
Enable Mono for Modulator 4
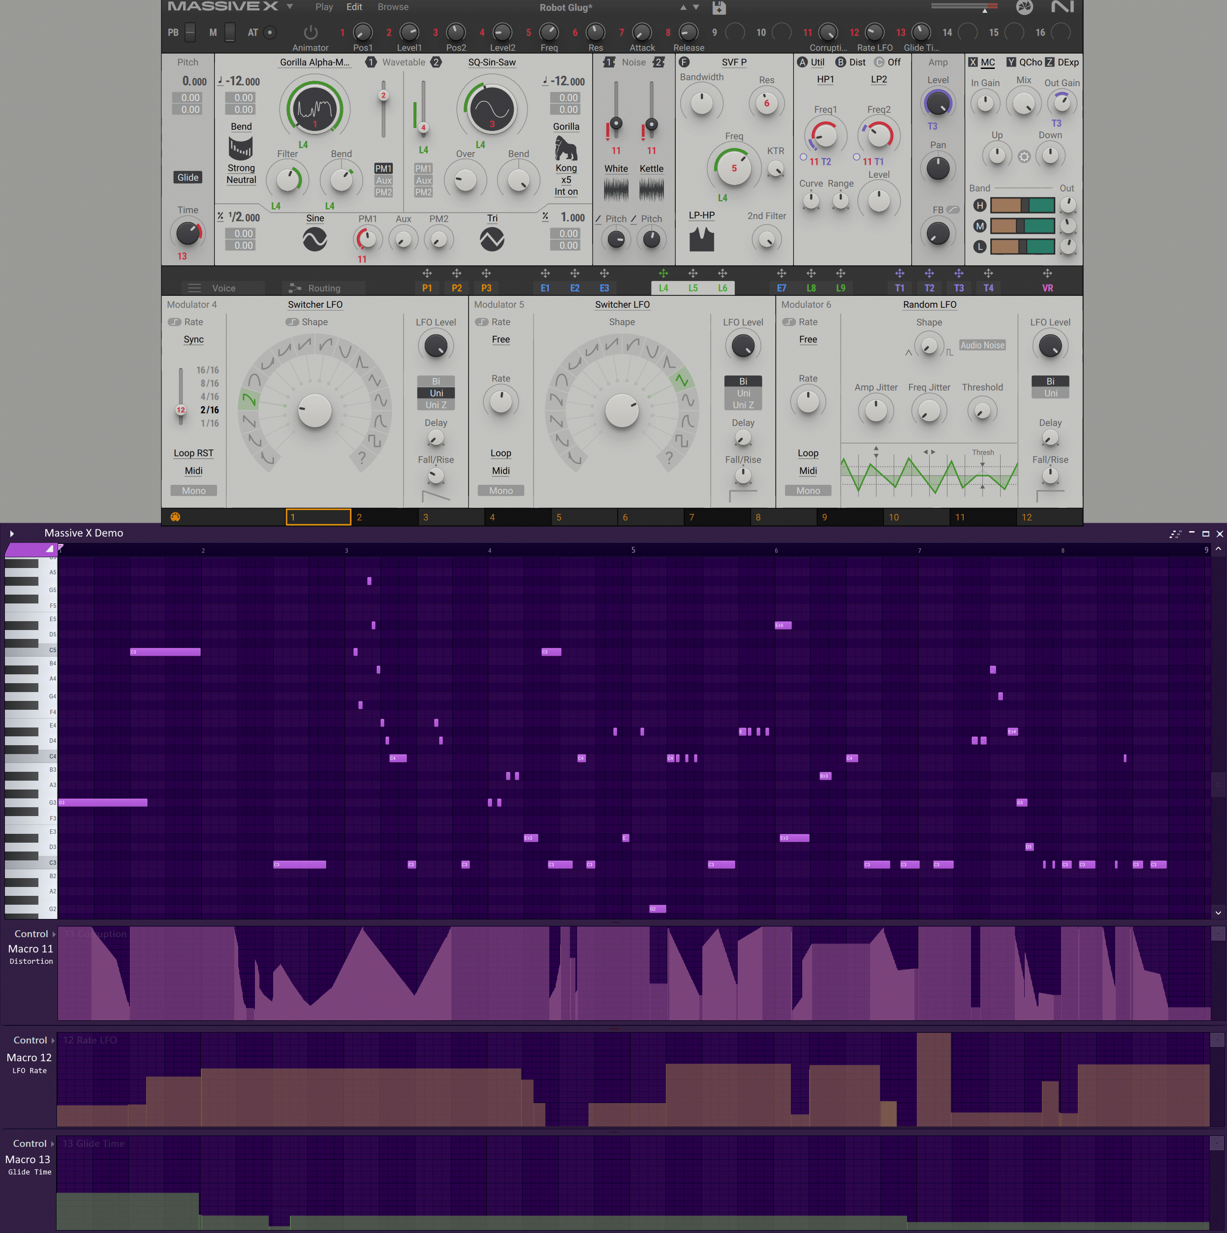[x=193, y=491]
